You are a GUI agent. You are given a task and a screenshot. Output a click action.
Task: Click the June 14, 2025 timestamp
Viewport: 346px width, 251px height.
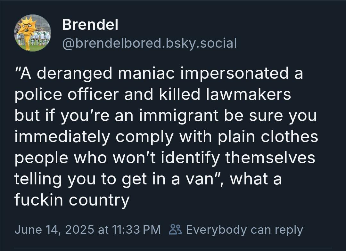54,230
